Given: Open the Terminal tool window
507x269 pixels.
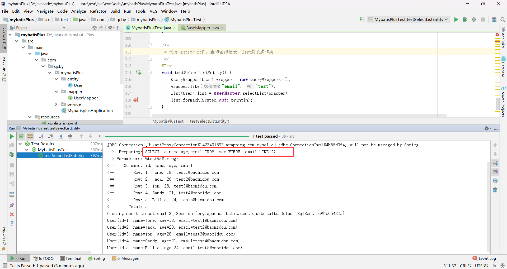Looking at the screenshot, I should (x=71, y=258).
